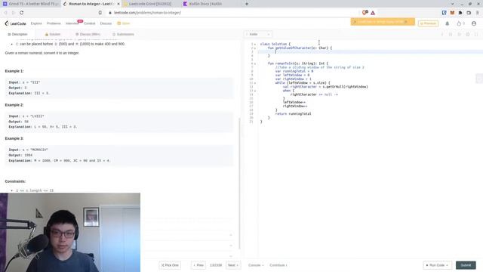
Task: Click the bookmark icon beside the address bar
Action: point(100,13)
